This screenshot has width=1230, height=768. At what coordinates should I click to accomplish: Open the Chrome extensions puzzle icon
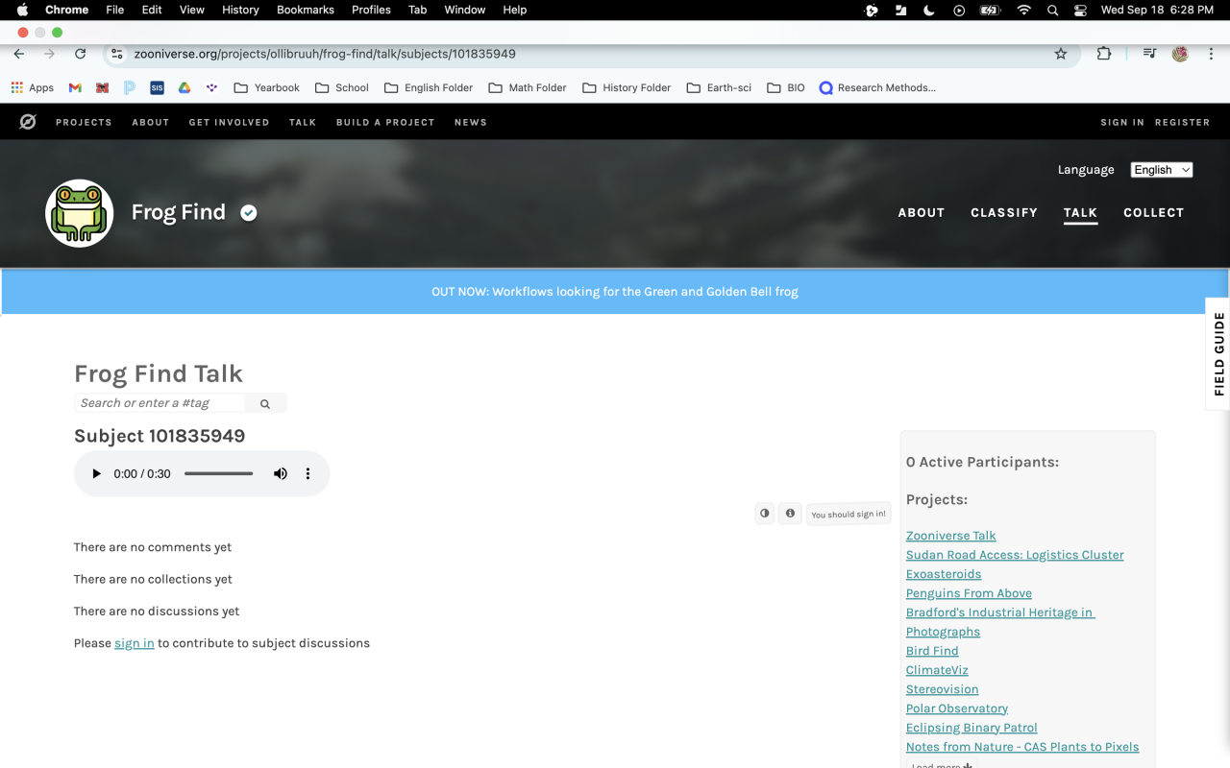click(x=1104, y=54)
